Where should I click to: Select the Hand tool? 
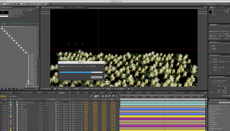[5, 4]
